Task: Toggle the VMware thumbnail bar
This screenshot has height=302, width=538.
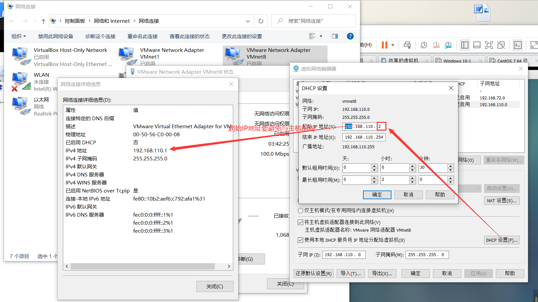Action: pyautogui.click(x=477, y=45)
